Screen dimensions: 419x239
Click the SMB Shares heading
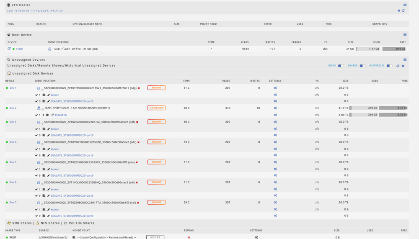click(x=22, y=223)
